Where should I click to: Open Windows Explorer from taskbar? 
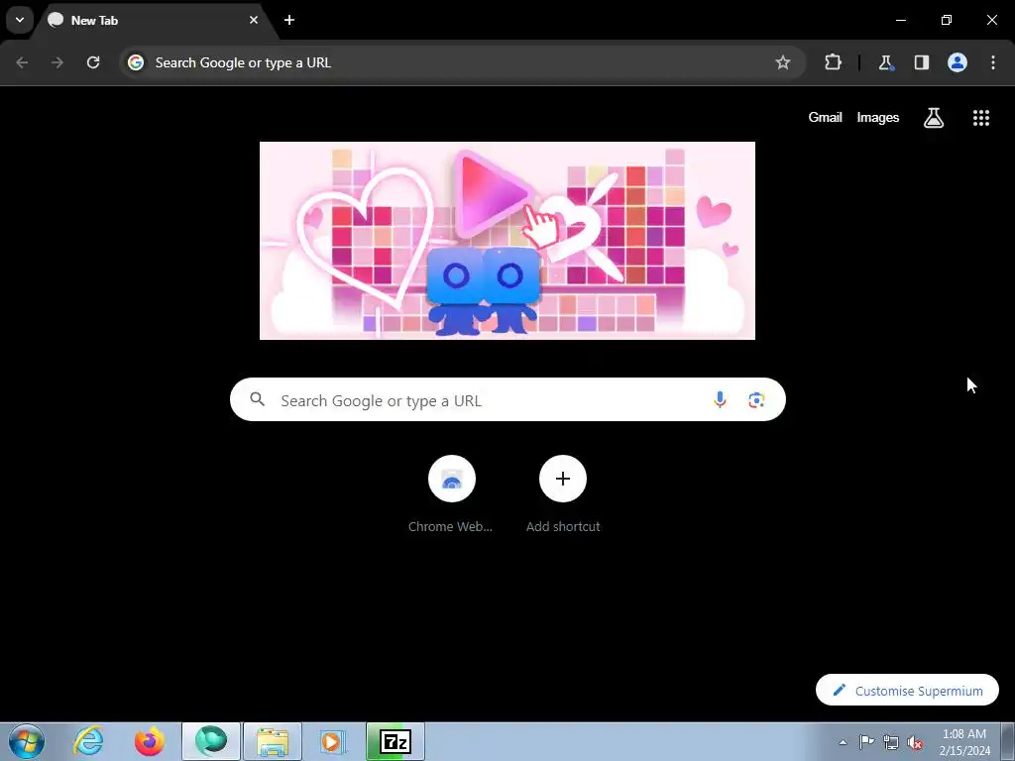[273, 741]
